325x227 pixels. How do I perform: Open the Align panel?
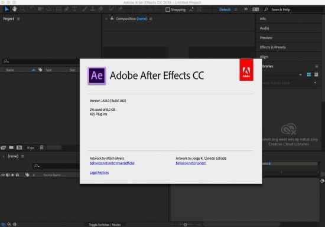point(264,57)
